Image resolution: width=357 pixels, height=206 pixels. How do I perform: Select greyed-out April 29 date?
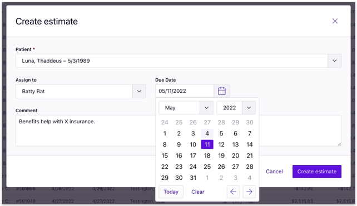235,123
